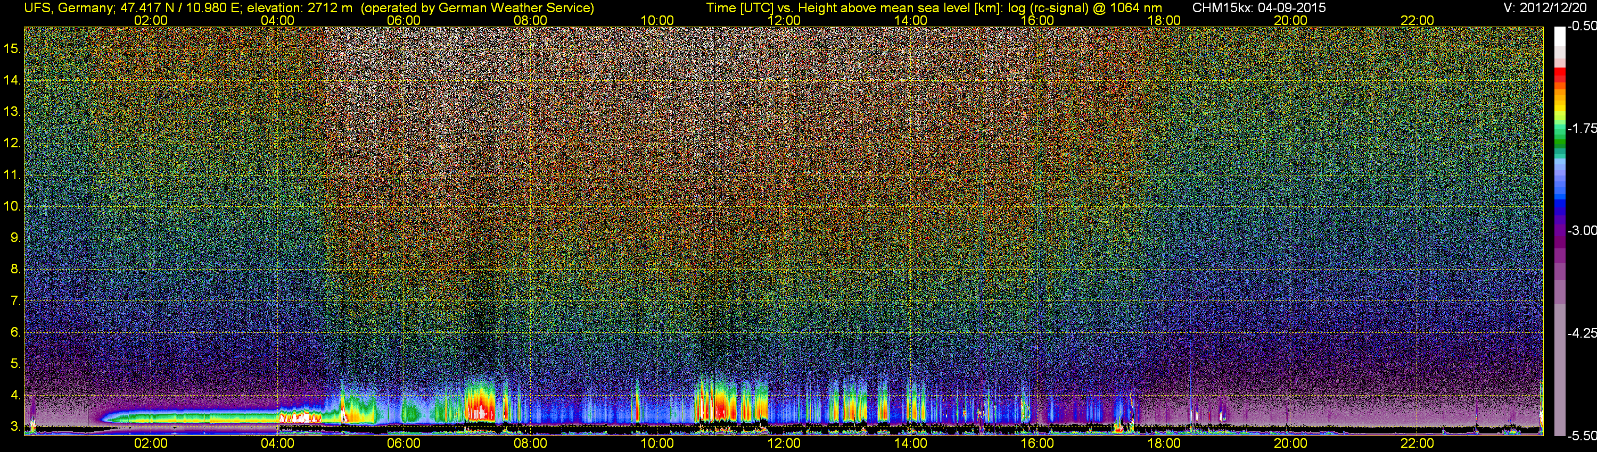
Task: Click the height axis label '12.'
Action: tap(12, 143)
